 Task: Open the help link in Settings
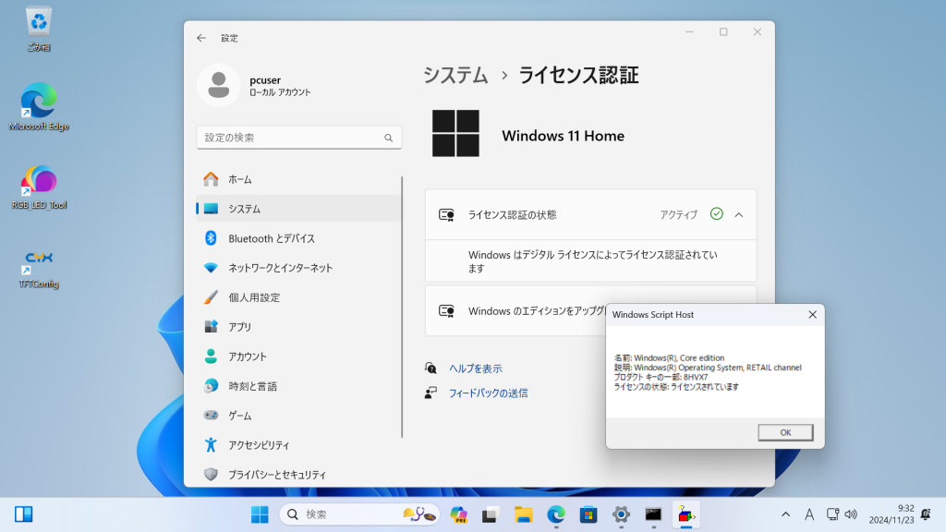click(476, 369)
